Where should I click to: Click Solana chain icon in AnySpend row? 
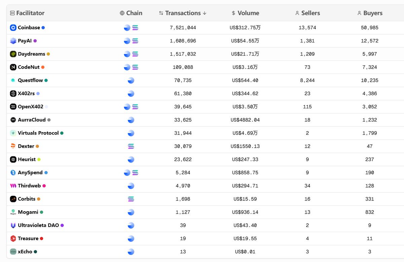(135, 173)
